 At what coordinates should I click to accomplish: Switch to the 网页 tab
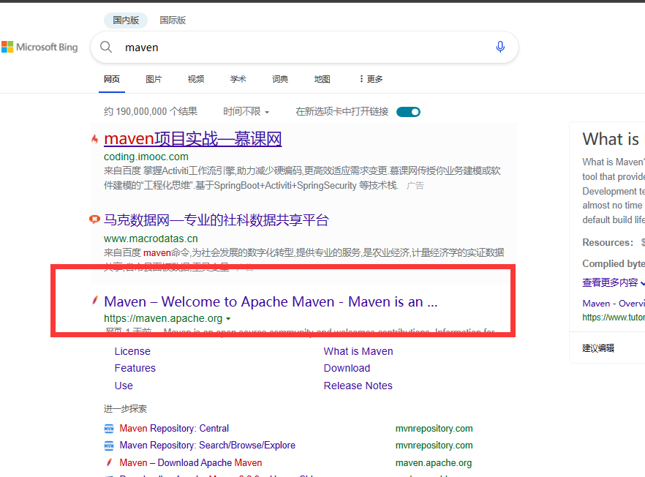coord(112,79)
